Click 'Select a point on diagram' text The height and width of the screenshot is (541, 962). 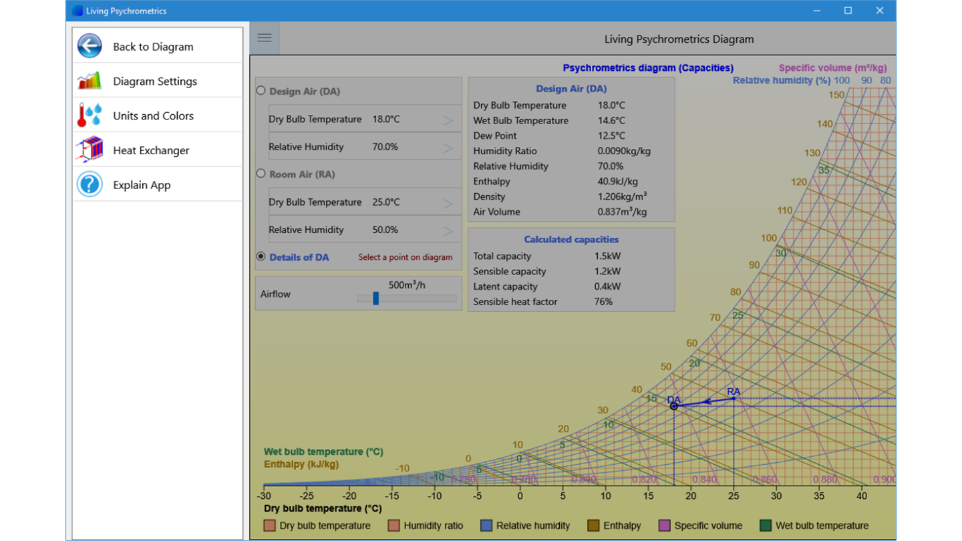[406, 257]
